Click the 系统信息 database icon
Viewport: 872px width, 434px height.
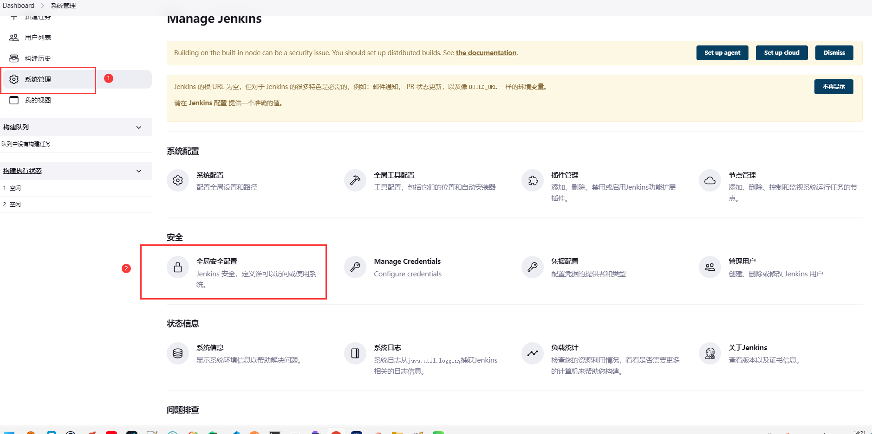tap(178, 353)
